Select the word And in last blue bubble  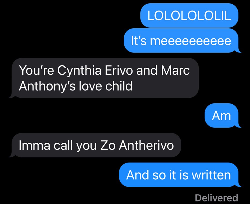137,175
